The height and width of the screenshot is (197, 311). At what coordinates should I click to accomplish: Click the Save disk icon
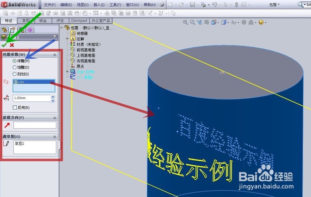[193, 5]
